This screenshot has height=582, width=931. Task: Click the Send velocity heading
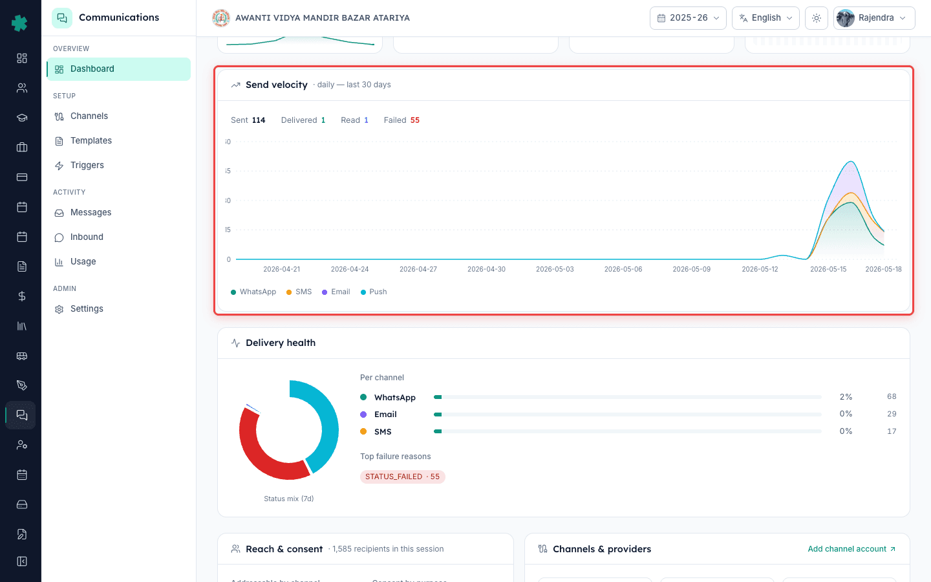[x=277, y=85]
